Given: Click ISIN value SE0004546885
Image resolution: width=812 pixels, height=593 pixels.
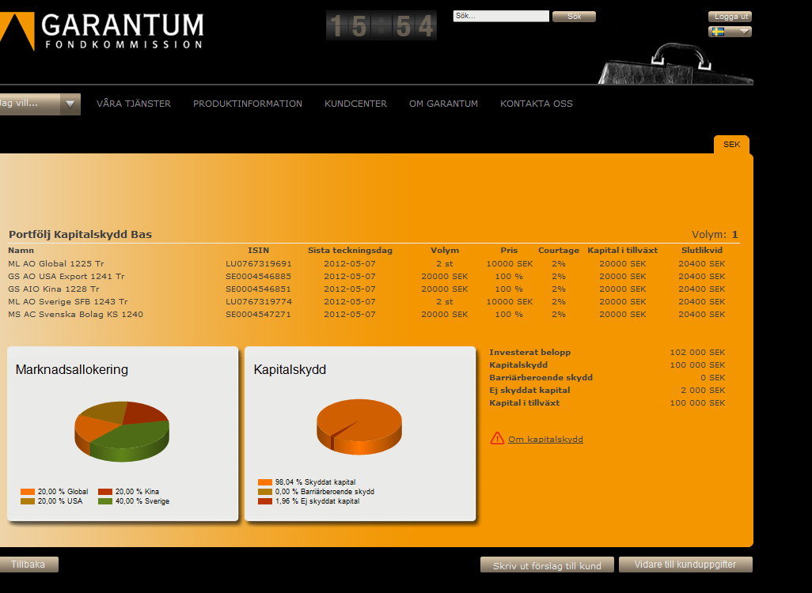Looking at the screenshot, I should coord(259,276).
